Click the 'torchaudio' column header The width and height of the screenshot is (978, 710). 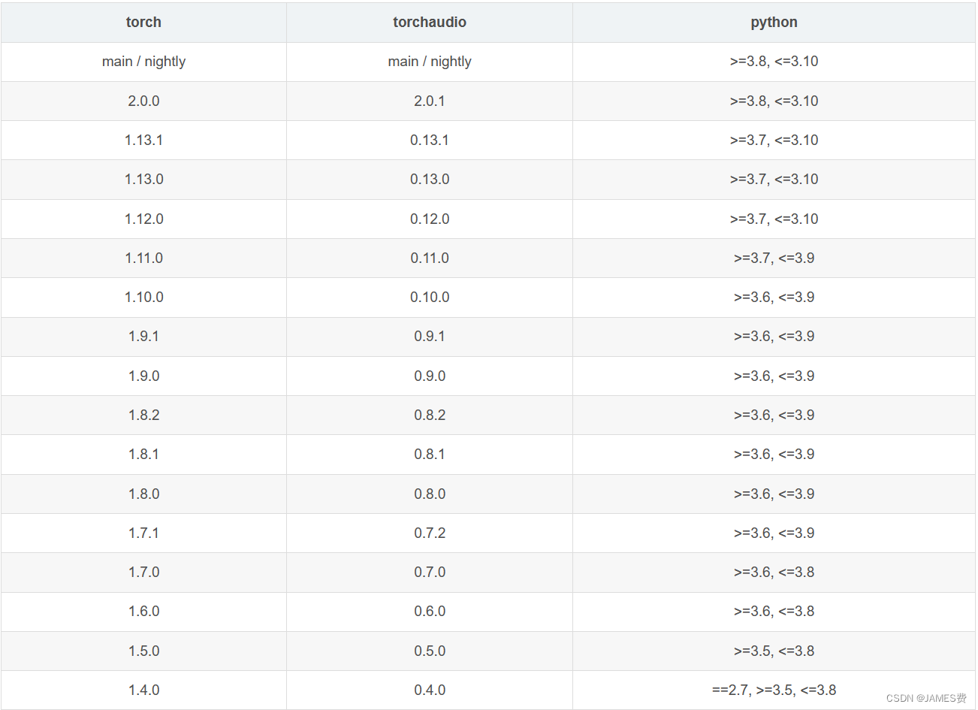pyautogui.click(x=430, y=23)
